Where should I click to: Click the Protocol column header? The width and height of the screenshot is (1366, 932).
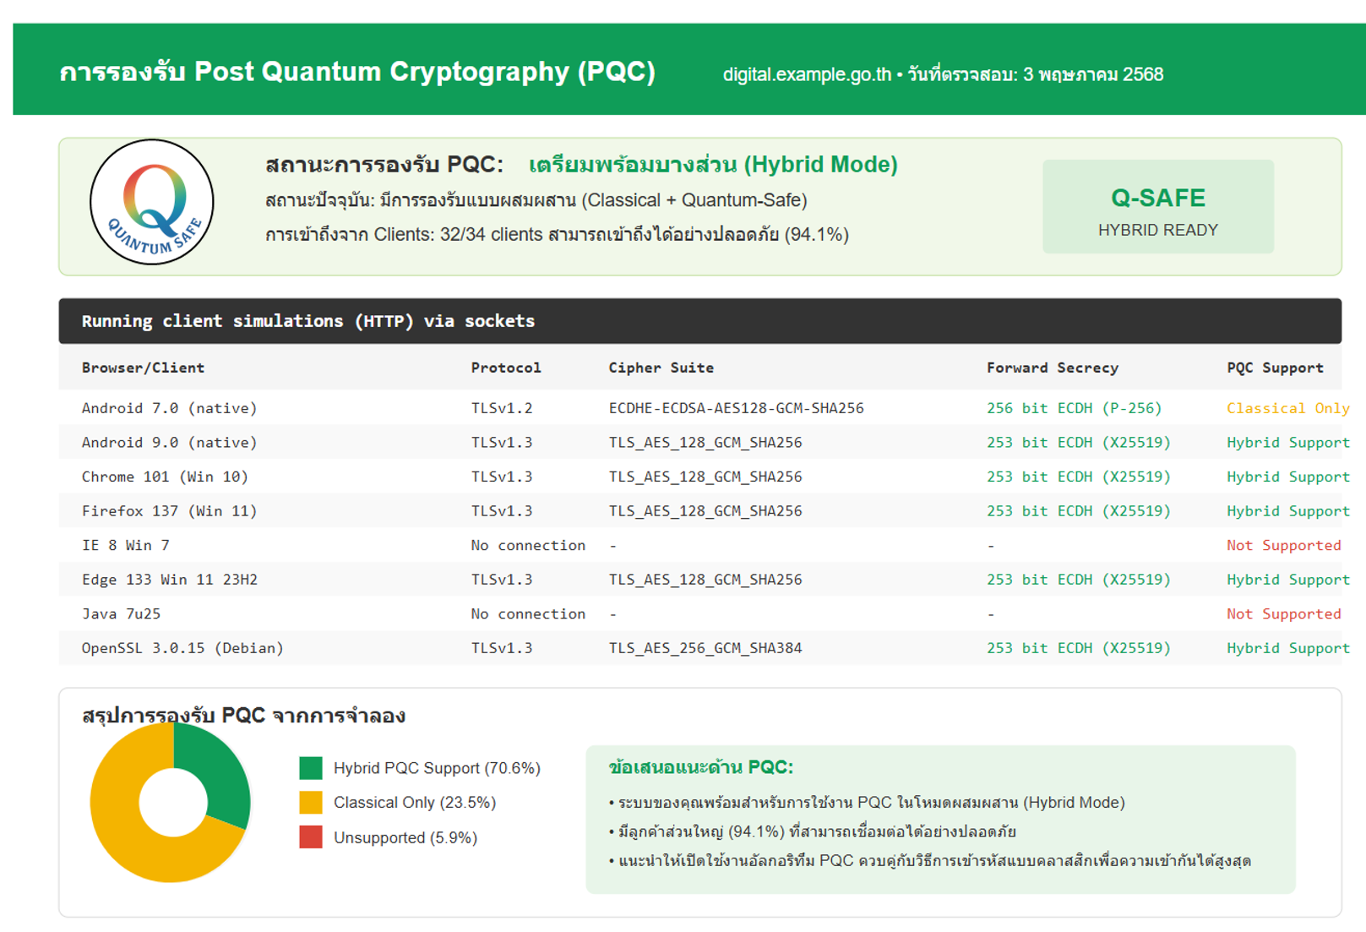pos(506,368)
